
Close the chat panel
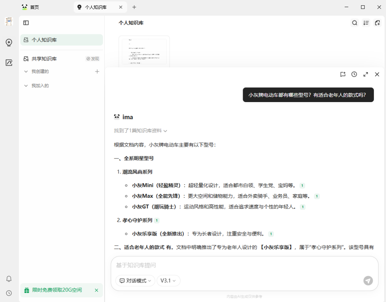(x=377, y=74)
